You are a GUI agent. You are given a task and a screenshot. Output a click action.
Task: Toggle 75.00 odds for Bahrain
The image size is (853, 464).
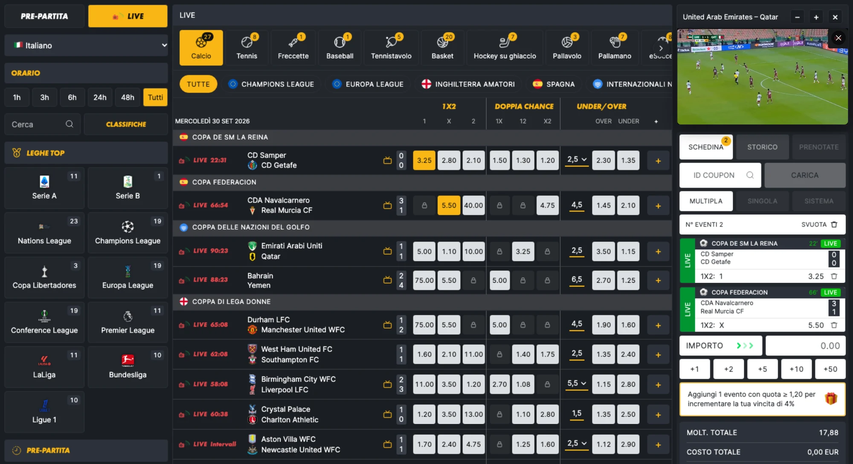(424, 280)
